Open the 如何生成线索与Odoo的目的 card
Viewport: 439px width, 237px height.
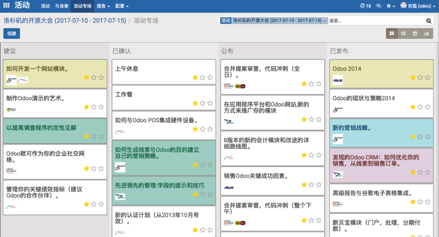(164, 158)
